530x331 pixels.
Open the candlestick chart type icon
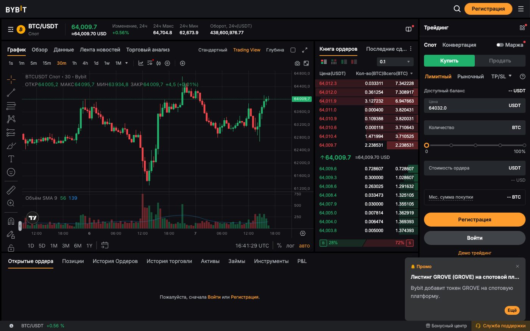tap(159, 63)
